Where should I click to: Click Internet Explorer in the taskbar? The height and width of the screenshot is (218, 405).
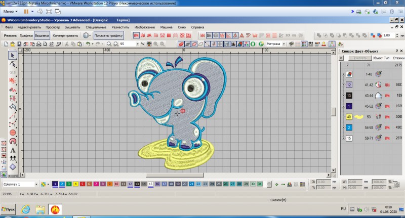tap(26, 209)
